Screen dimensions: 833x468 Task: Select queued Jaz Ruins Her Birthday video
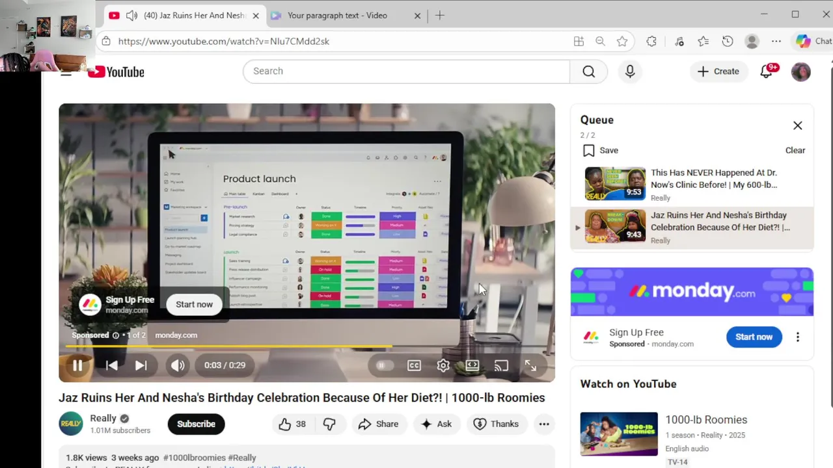692,227
